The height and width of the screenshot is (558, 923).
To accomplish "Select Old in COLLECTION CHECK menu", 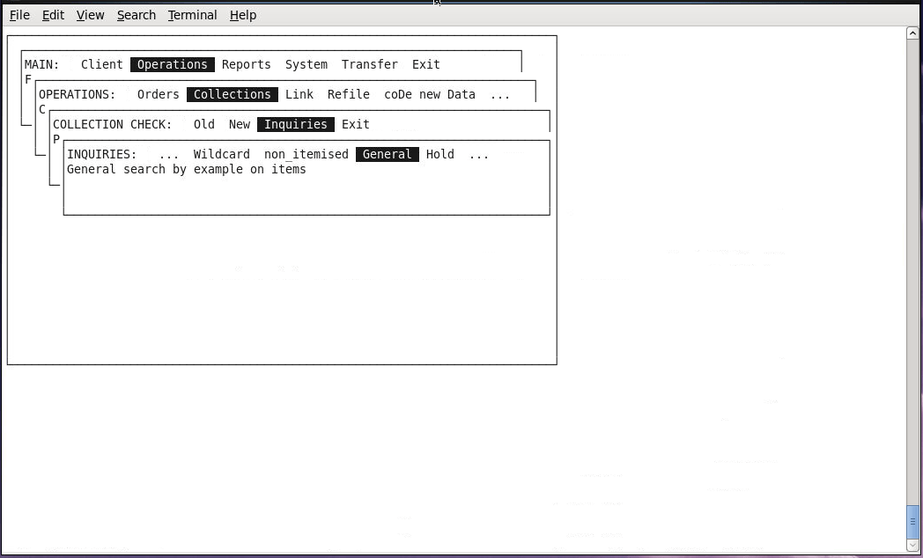I will 203,124.
